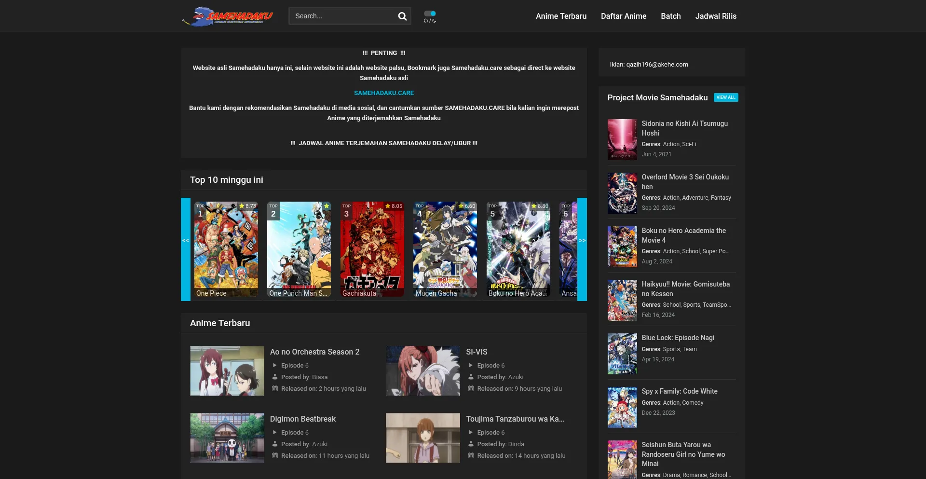Click the play icon beside SI-VIS Episode 6
Screen dimensions: 926x479
(x=471, y=366)
